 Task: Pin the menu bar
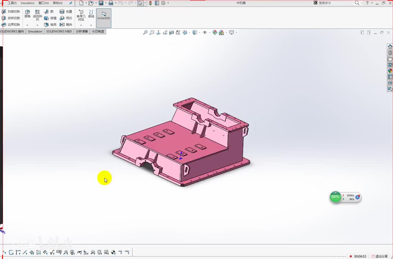[71, 3]
